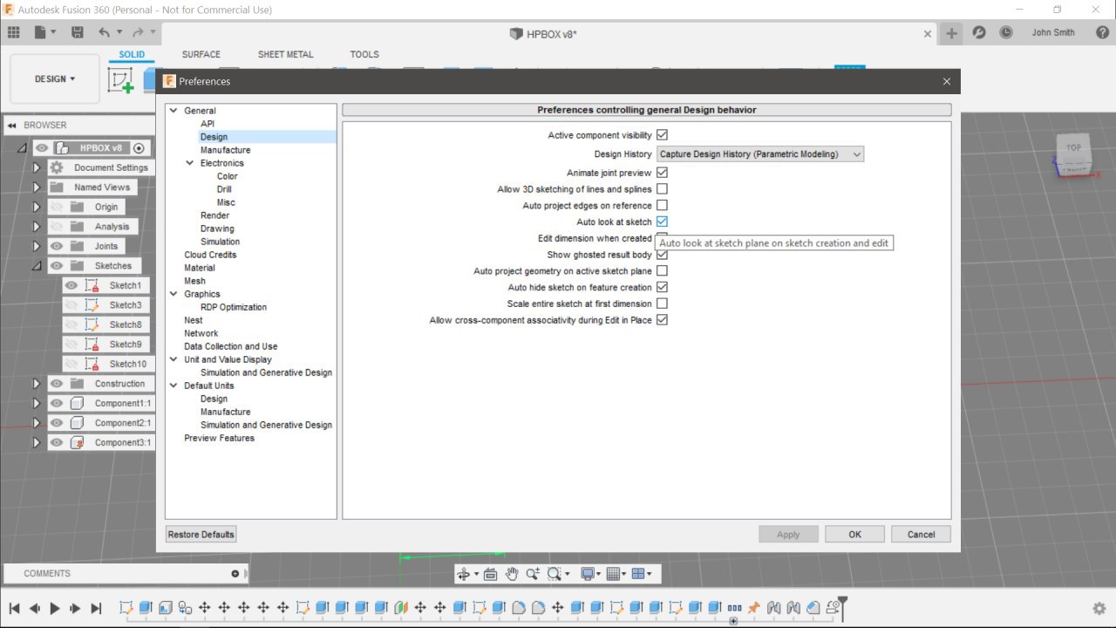Click the Look At navigation icon
1116x628 pixels.
(490, 574)
